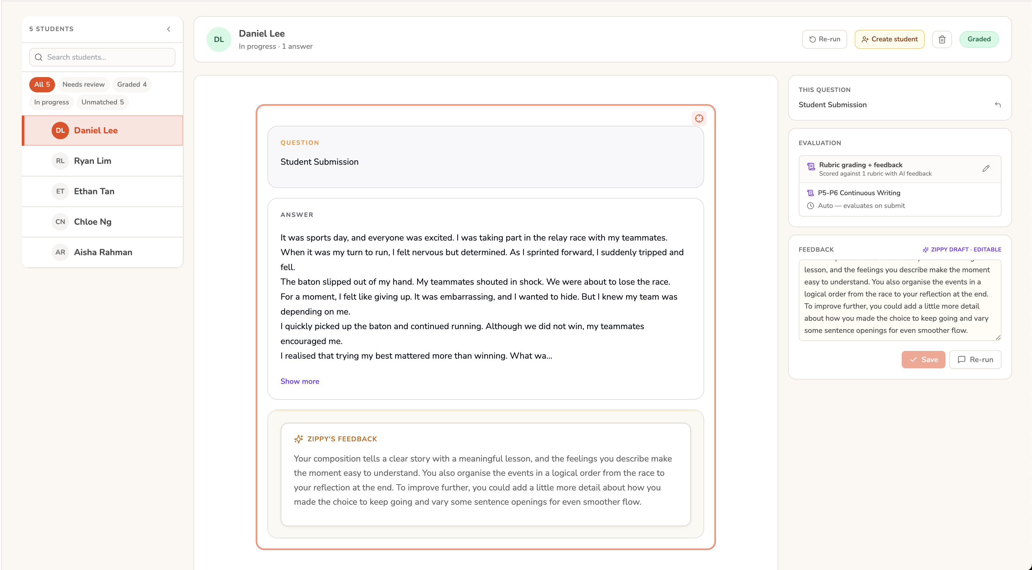Click the magnifier icon in the search box

(x=39, y=57)
